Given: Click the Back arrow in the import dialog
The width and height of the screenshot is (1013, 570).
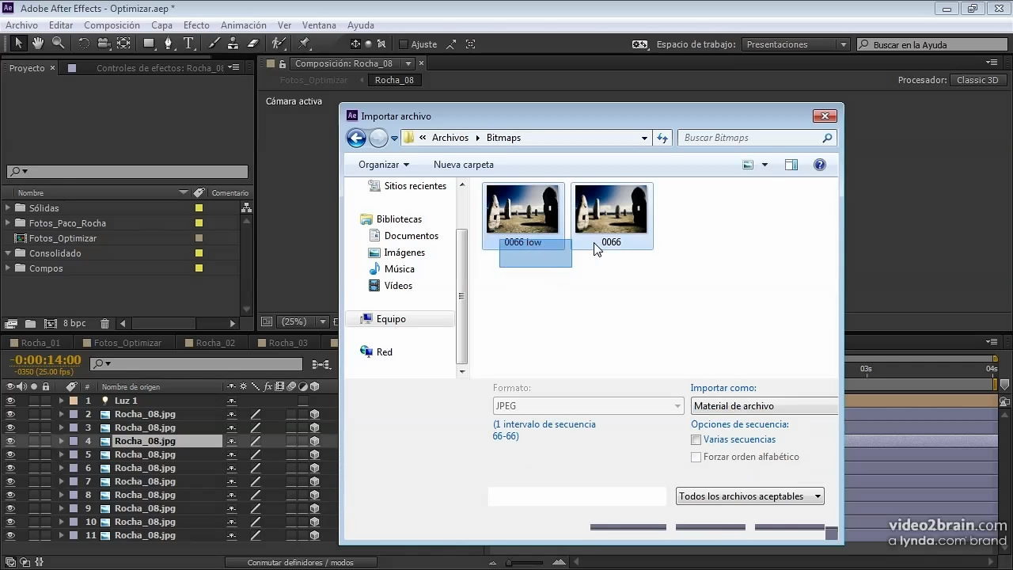Looking at the screenshot, I should (356, 138).
